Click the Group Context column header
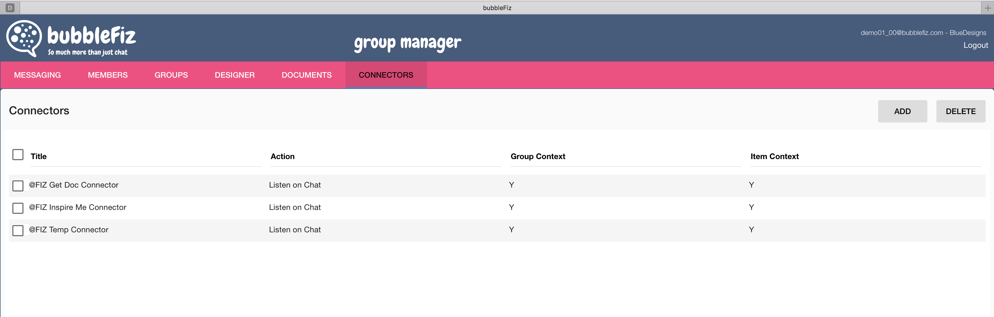Screen dimensions: 994x317 tap(538, 156)
